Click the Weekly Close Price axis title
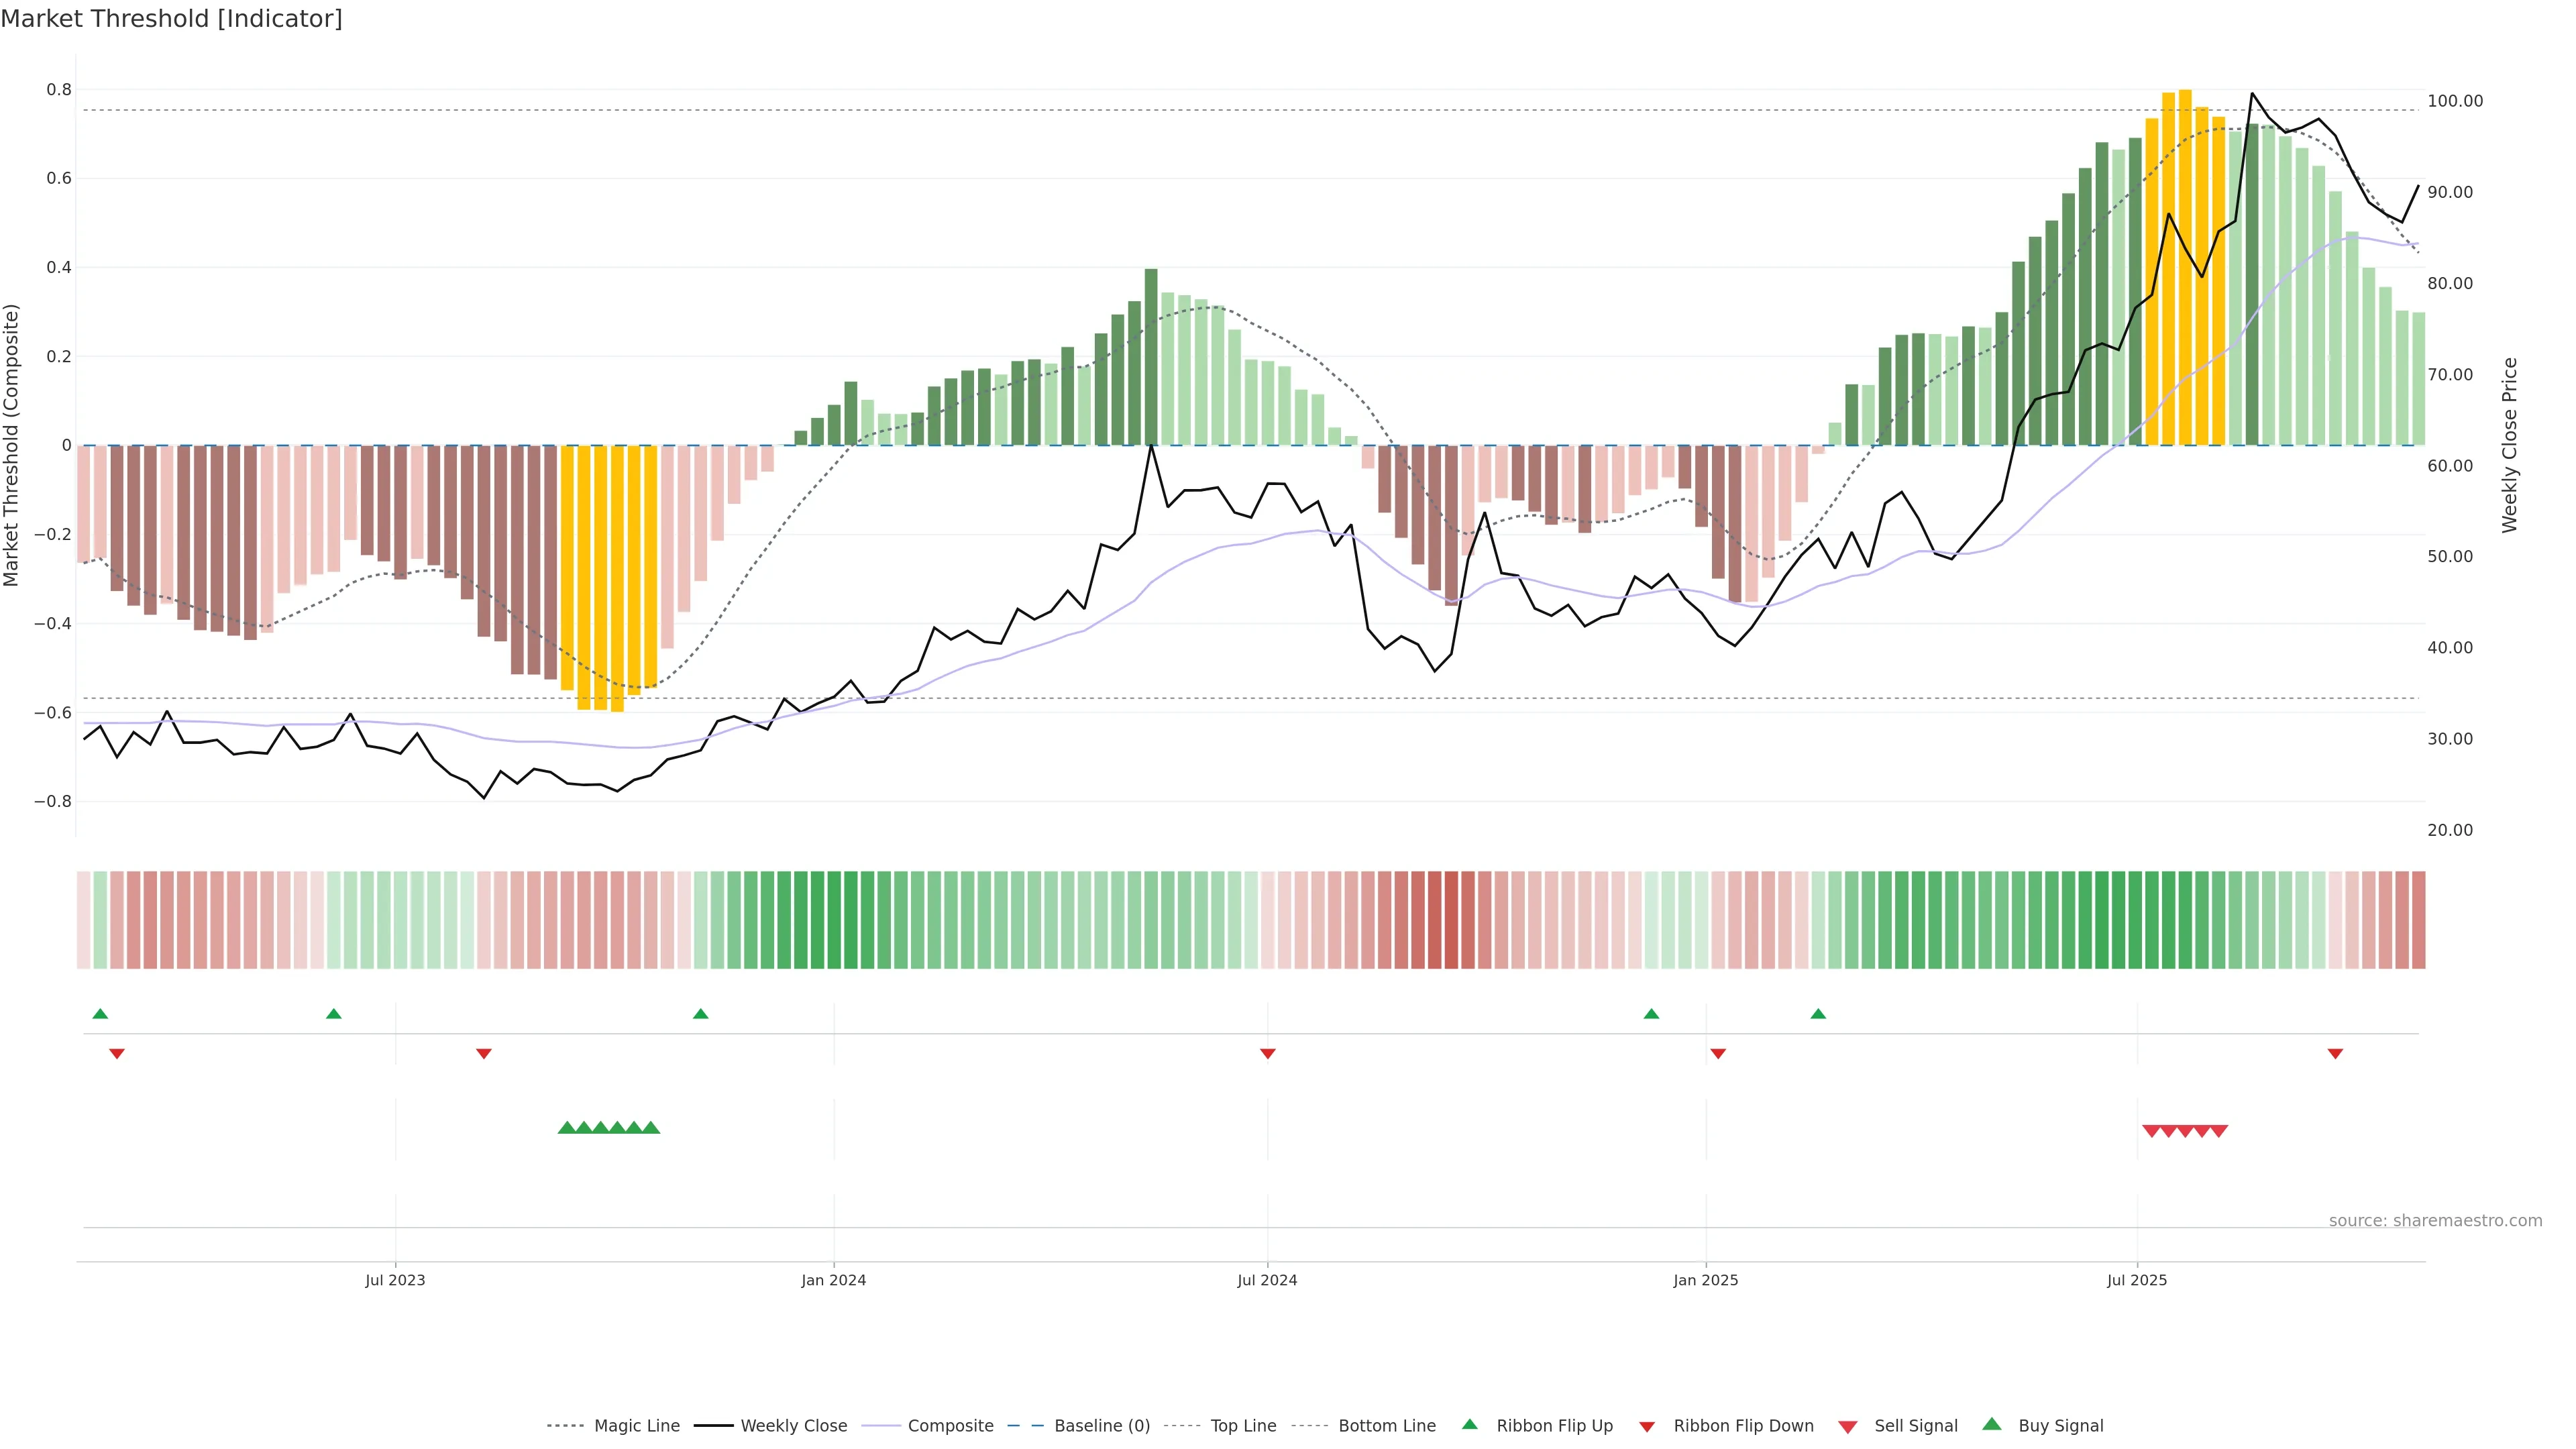Image resolution: width=2576 pixels, height=1449 pixels. tap(2510, 445)
